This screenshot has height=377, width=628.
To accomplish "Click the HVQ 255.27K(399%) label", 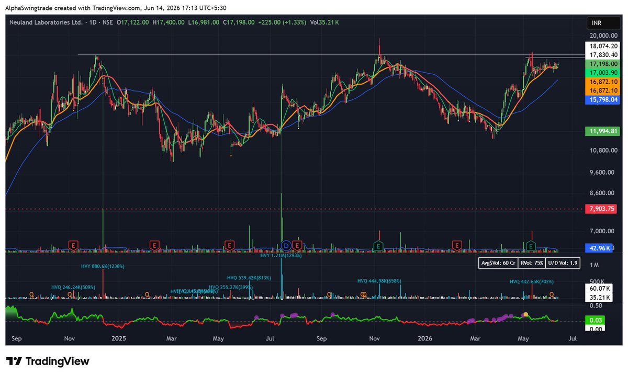I will tap(231, 287).
